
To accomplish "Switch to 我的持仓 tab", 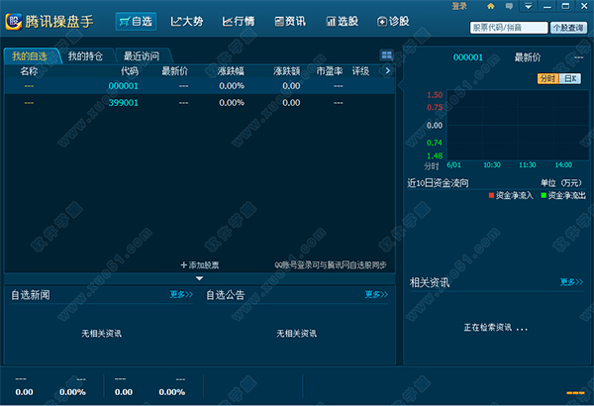I will [85, 56].
